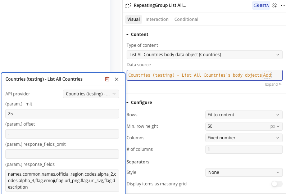Collapse the Content section
286x194 pixels.
(x=127, y=35)
